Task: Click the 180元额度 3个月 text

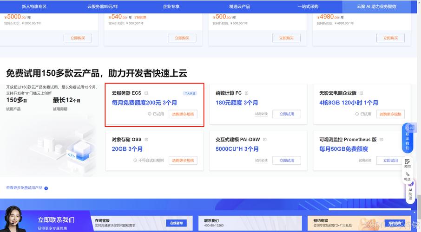Action: (237, 103)
